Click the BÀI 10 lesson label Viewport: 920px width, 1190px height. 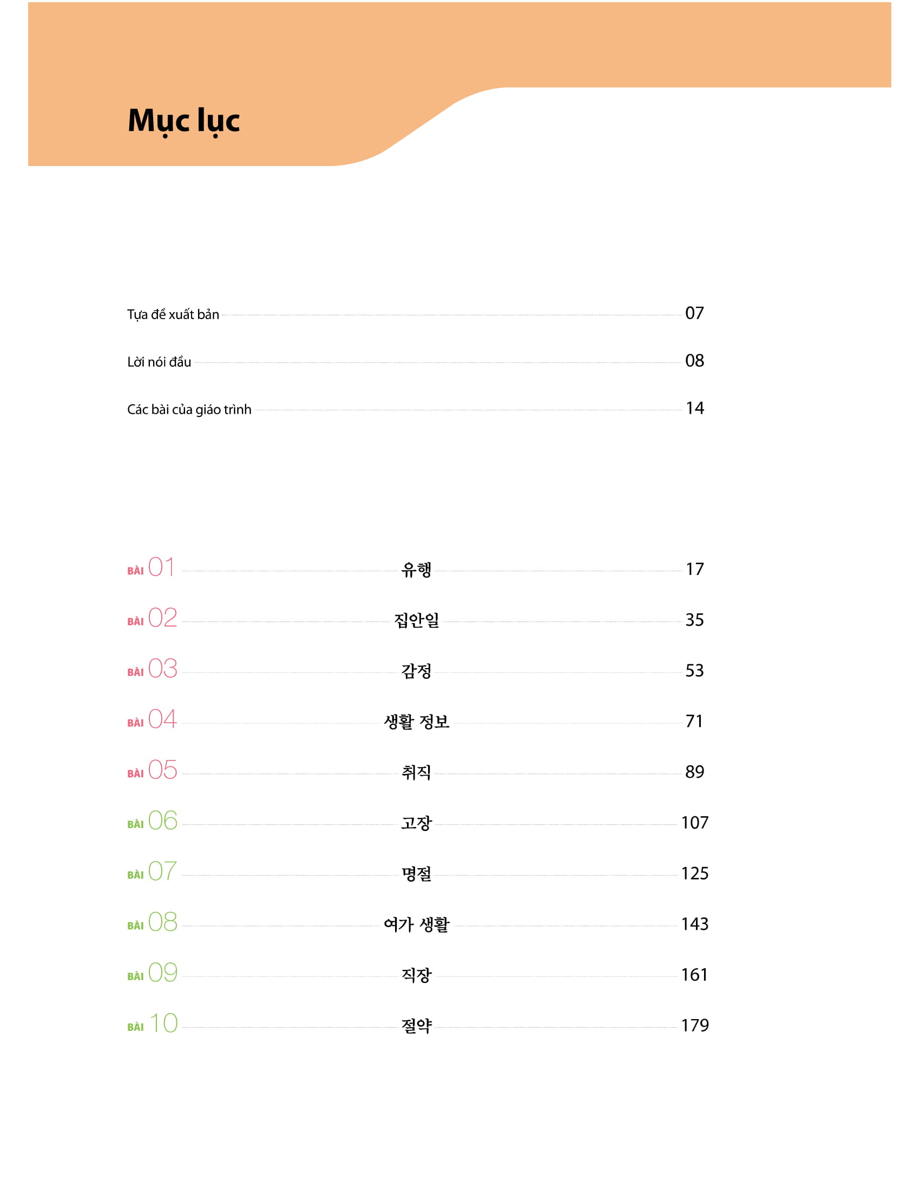[x=152, y=1023]
